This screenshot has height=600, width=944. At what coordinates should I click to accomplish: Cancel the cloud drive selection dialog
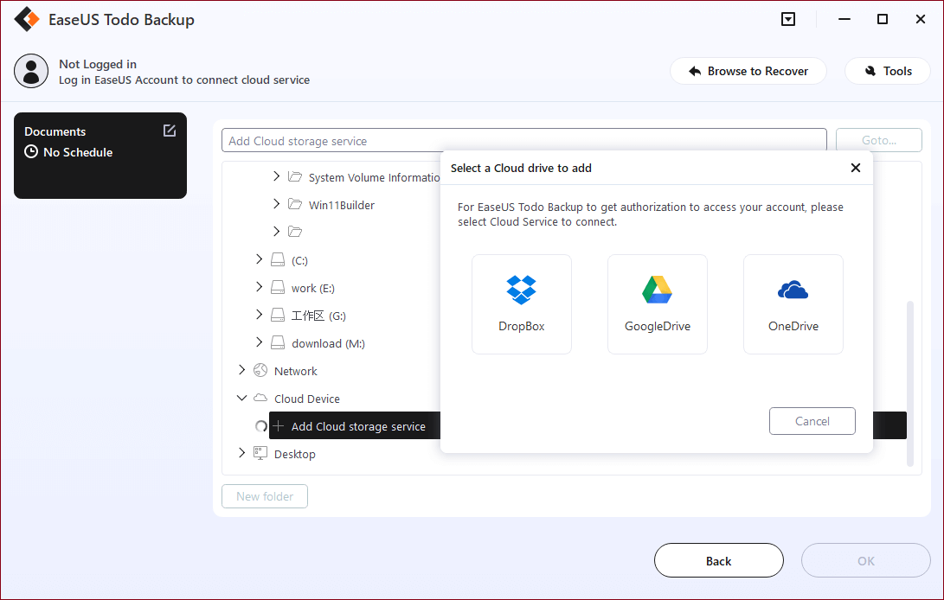(x=812, y=421)
